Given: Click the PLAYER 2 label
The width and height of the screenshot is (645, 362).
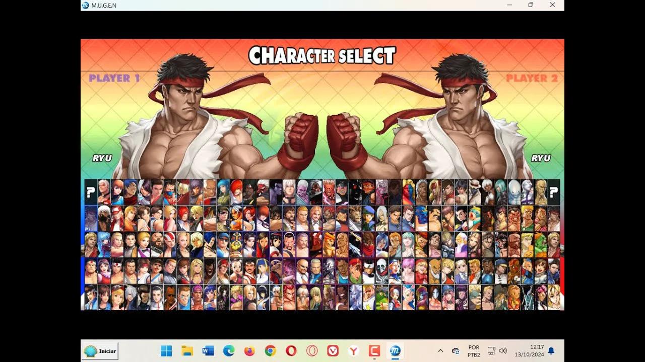Looking at the screenshot, I should pyautogui.click(x=532, y=78).
